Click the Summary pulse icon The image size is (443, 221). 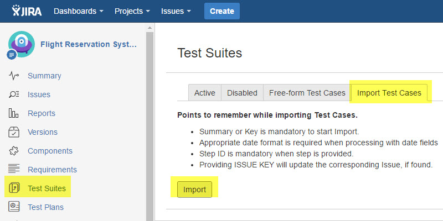(x=14, y=76)
